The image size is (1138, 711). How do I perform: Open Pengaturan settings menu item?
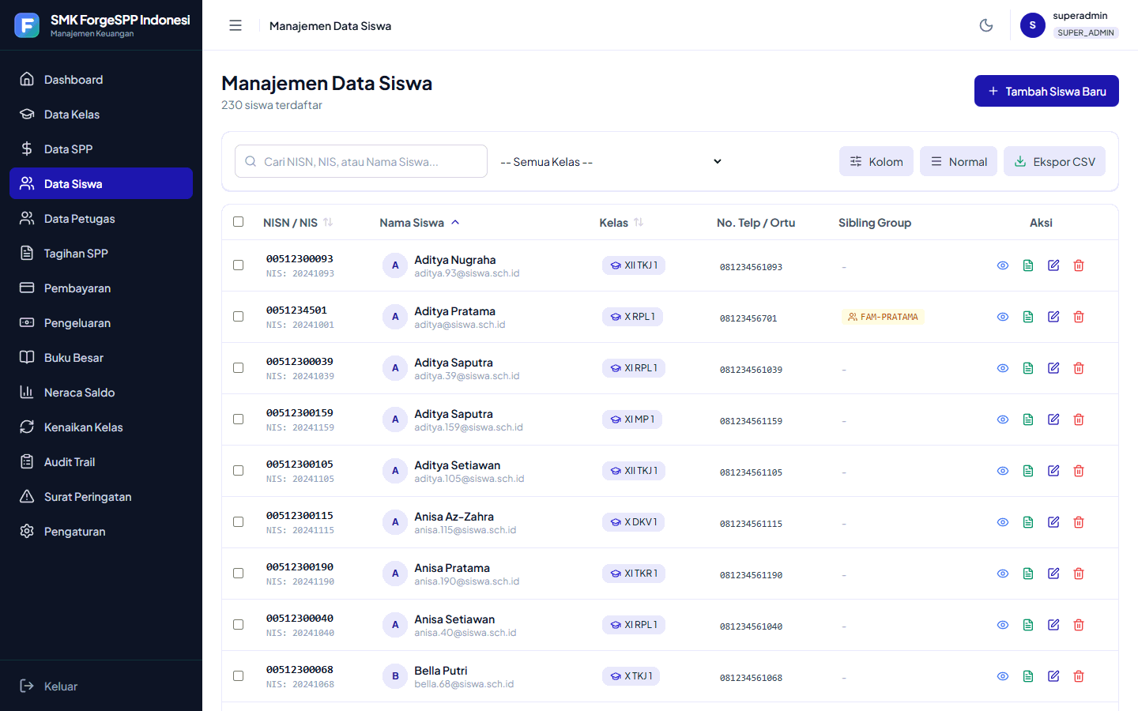point(101,532)
